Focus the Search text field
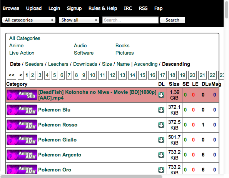This screenshot has height=178, width=229. coord(130,20)
